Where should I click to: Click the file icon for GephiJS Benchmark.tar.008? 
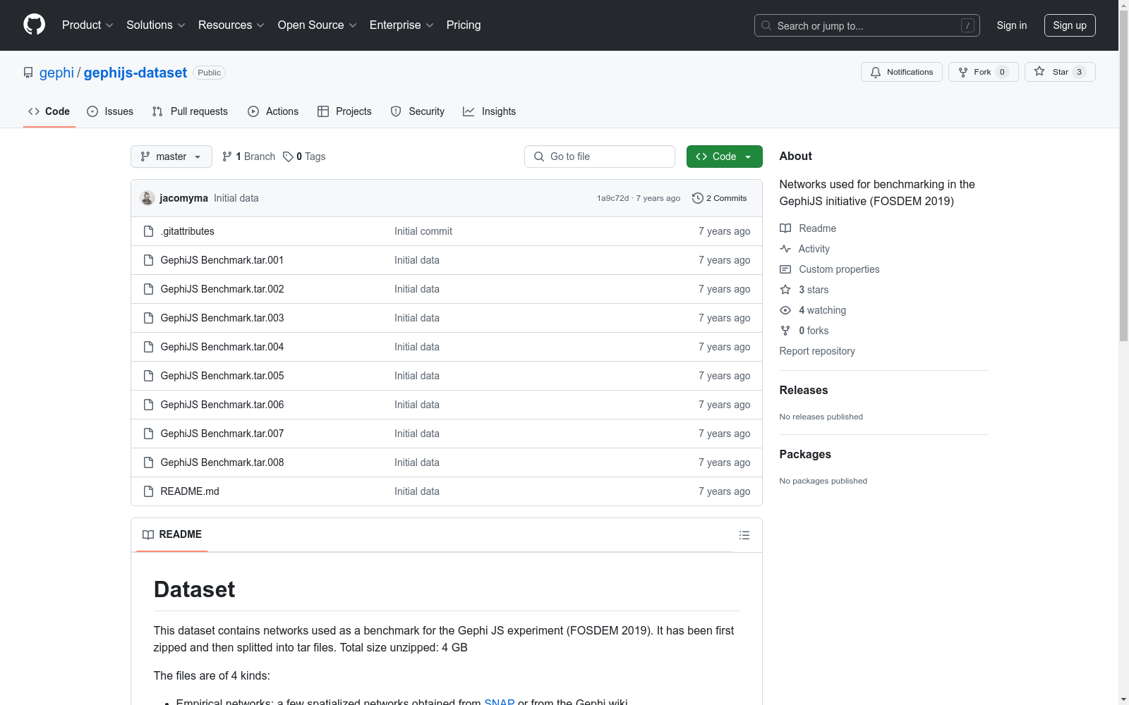pos(148,462)
